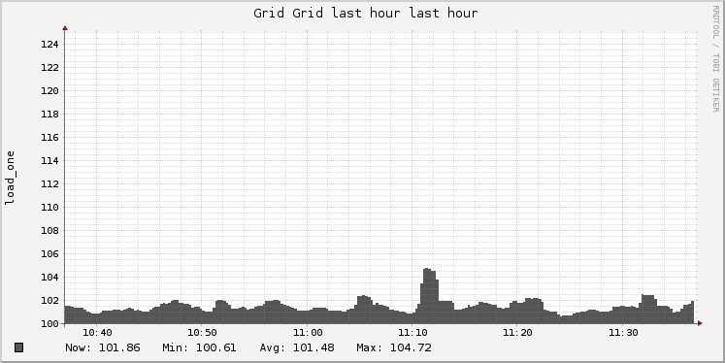This screenshot has height=363, width=725.
Task: Click the 11:10 time axis label
Action: [x=412, y=333]
